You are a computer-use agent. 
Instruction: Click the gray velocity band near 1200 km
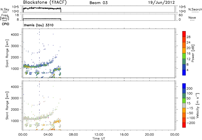coord(35,118)
